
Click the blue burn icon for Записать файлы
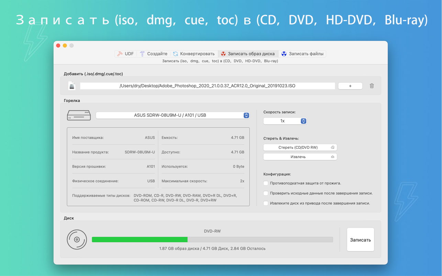point(284,54)
